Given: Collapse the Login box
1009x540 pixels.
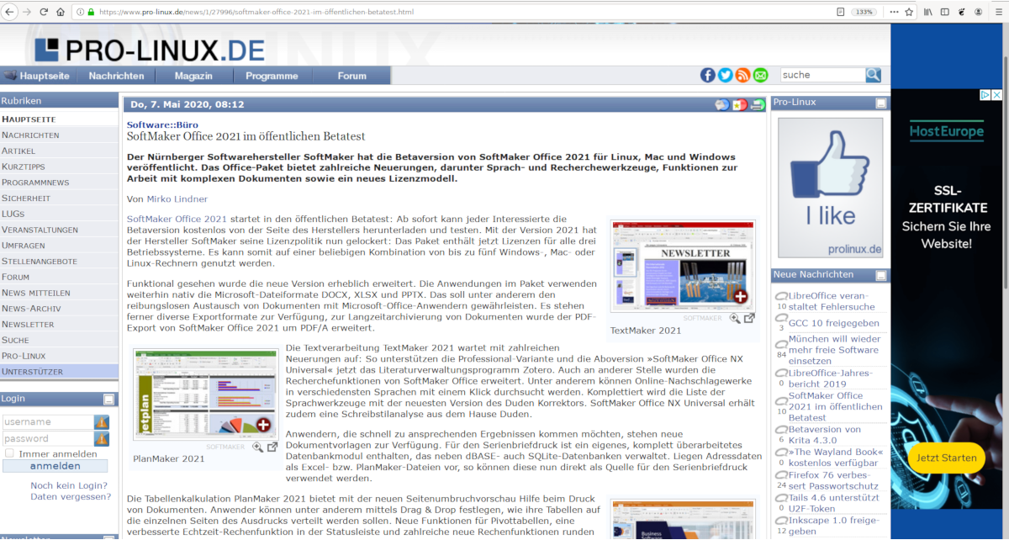Looking at the screenshot, I should tap(108, 400).
